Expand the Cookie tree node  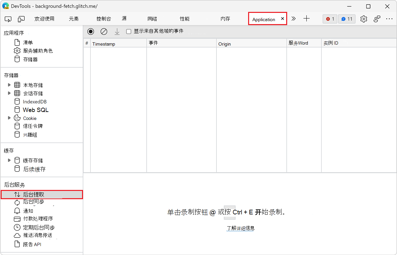coord(9,118)
